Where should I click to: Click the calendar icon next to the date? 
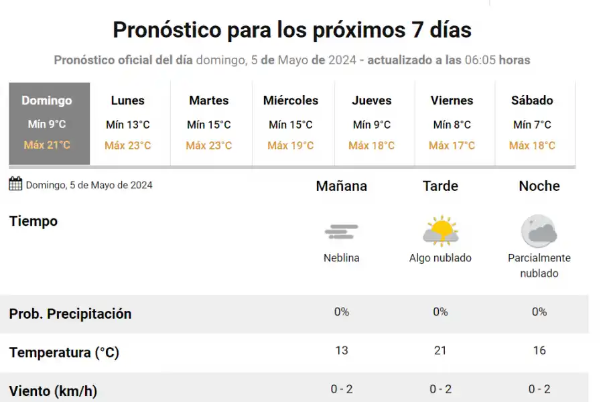(x=14, y=184)
